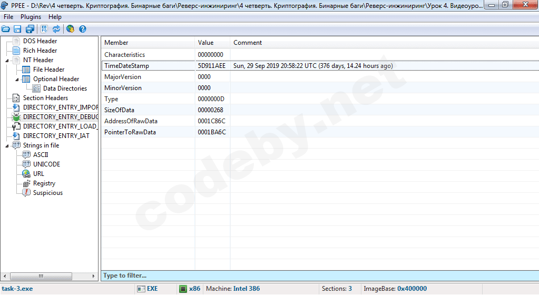
Task: Click tree panel scrollbar right arrow
Action: 93,276
